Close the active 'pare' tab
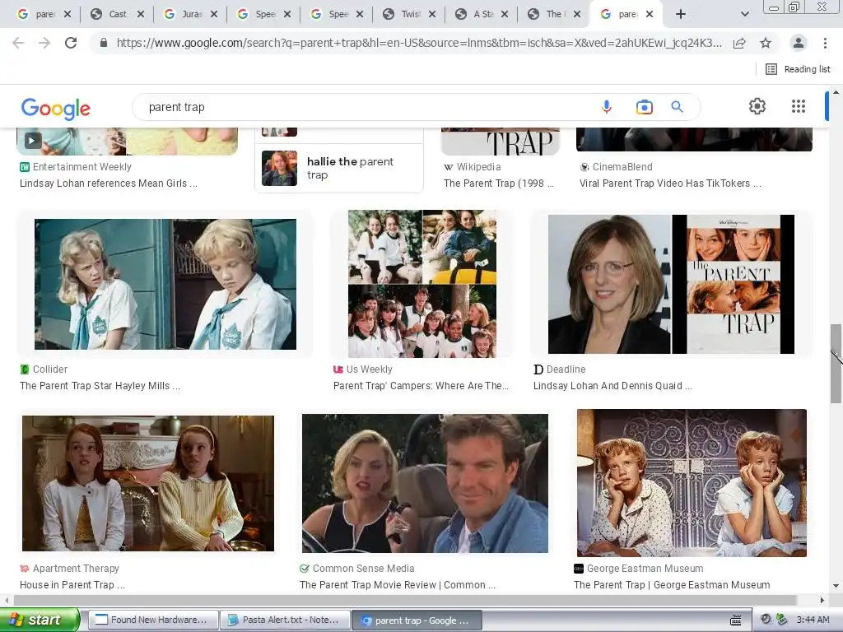 click(650, 14)
